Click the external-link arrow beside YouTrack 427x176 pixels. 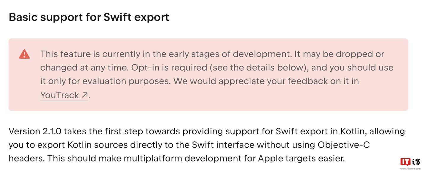coord(85,95)
